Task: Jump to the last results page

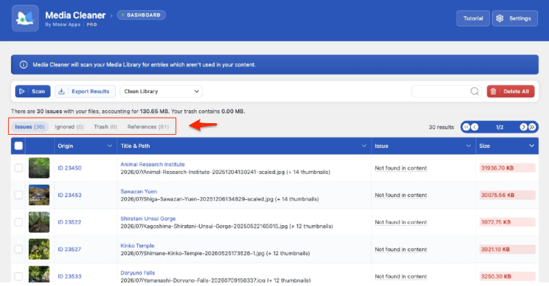Action: coord(532,127)
